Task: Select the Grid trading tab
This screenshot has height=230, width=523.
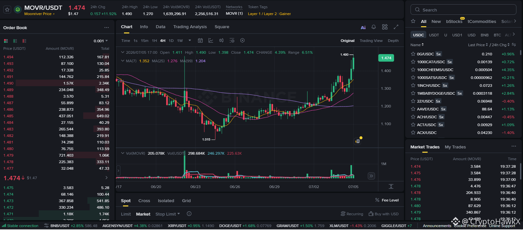Action: pyautogui.click(x=186, y=201)
